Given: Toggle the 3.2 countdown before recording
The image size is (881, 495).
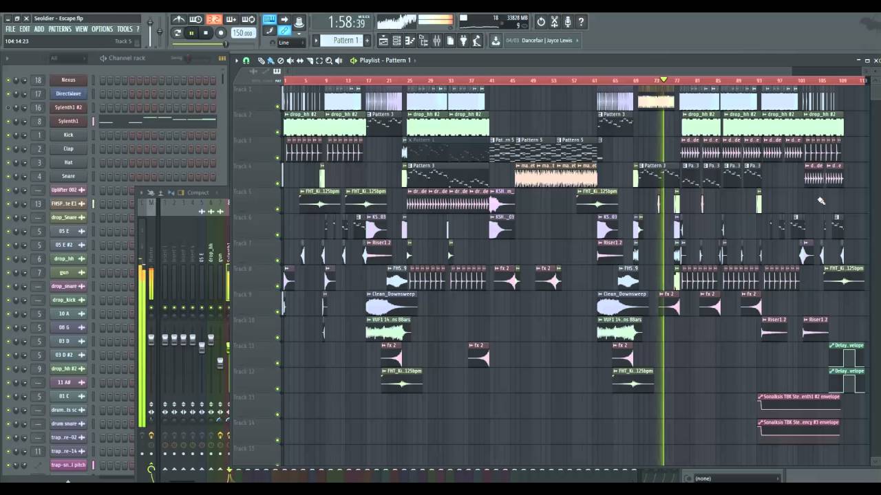Looking at the screenshot, I should [214, 20].
